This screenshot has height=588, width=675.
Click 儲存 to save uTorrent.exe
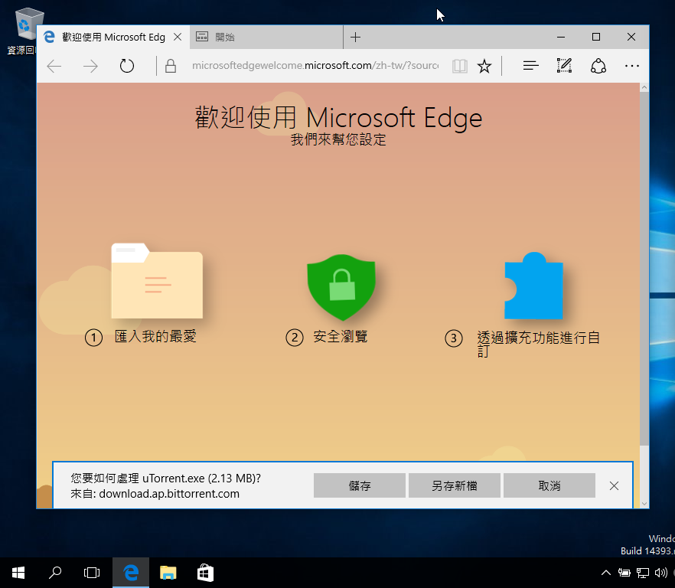pos(360,485)
